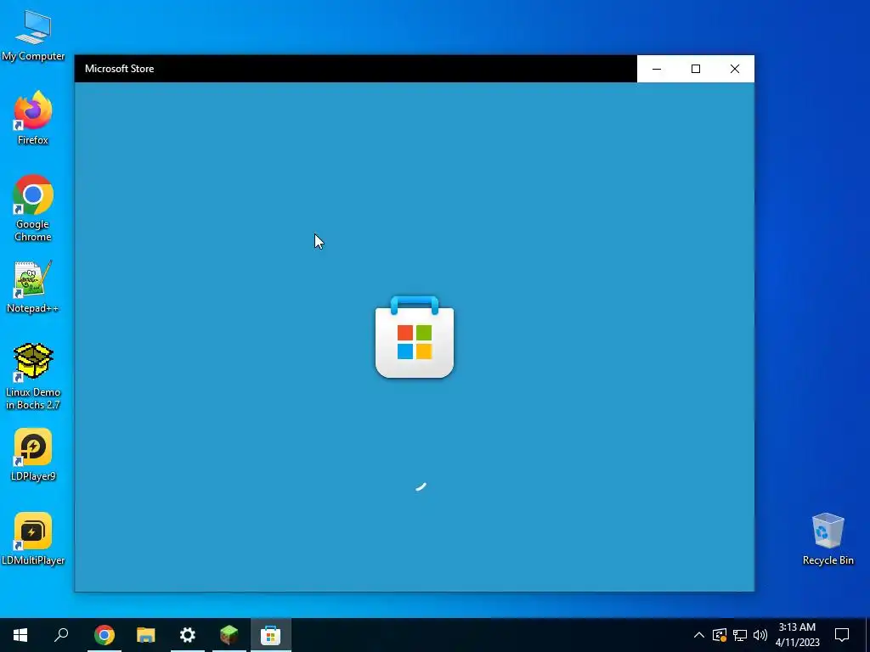Select the LDMultiPlayer desktop shortcut

(33, 539)
